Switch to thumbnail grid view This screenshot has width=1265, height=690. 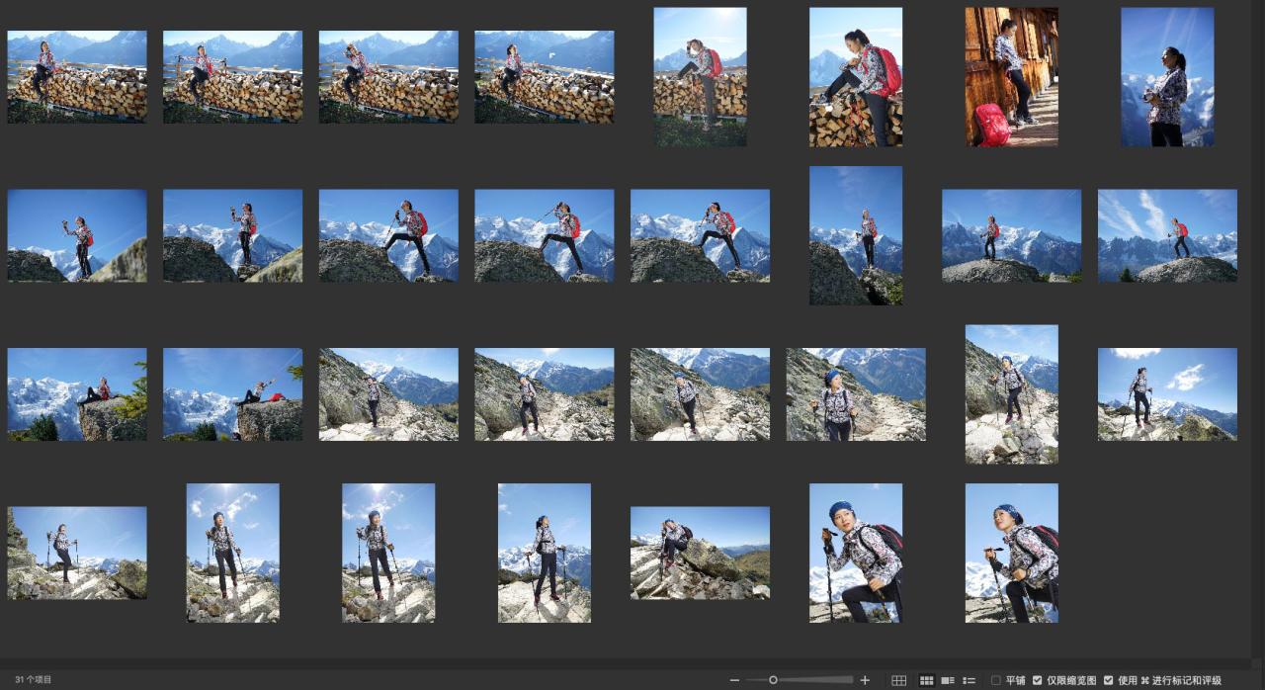[926, 680]
